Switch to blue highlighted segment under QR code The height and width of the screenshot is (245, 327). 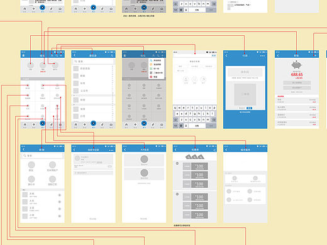coord(249,108)
